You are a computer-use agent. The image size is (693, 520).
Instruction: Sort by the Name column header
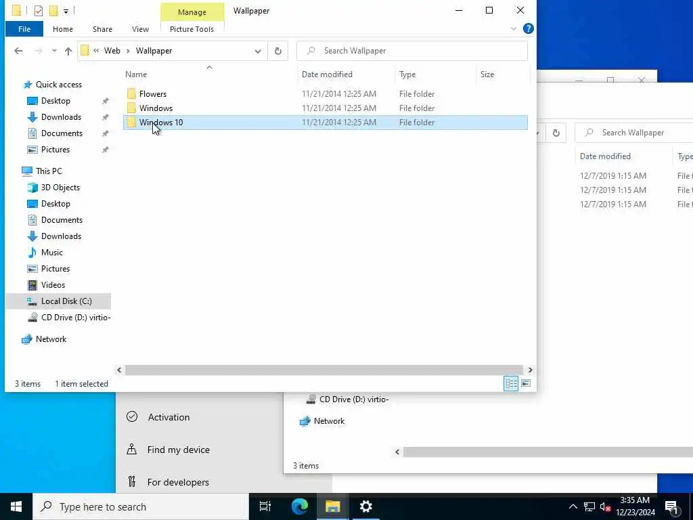pos(210,74)
